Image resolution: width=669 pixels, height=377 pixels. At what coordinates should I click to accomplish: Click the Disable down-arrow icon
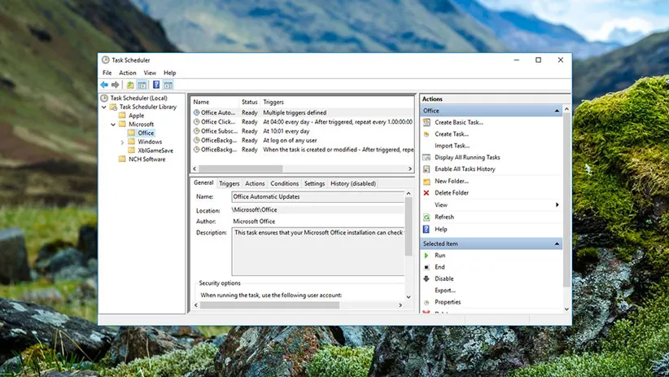426,278
